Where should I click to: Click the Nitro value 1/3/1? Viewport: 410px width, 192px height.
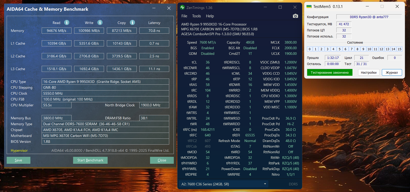(x=291, y=174)
